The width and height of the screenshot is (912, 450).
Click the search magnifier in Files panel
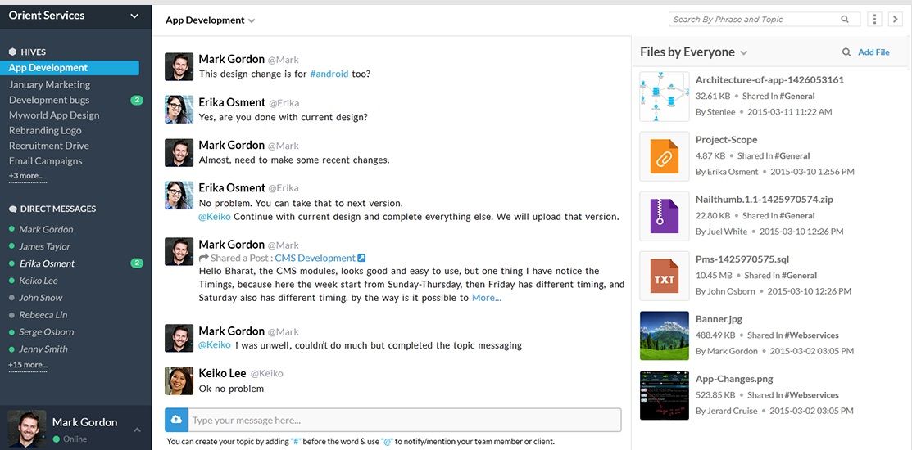click(846, 52)
